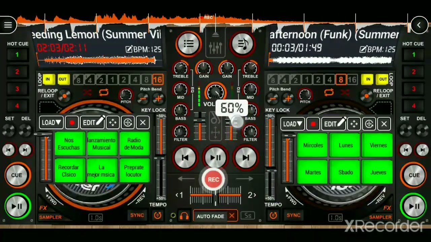Image resolution: width=431 pixels, height=242 pixels.
Task: Trigger left hot cue 1
Action: [x=17, y=55]
